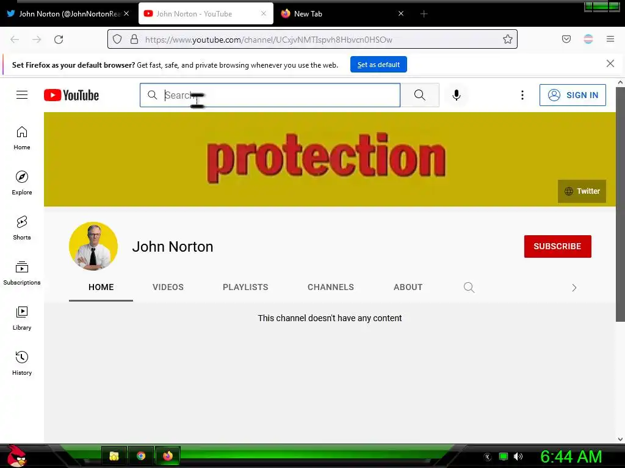Activate voice search microphone
The height and width of the screenshot is (468, 625).
[x=457, y=94]
